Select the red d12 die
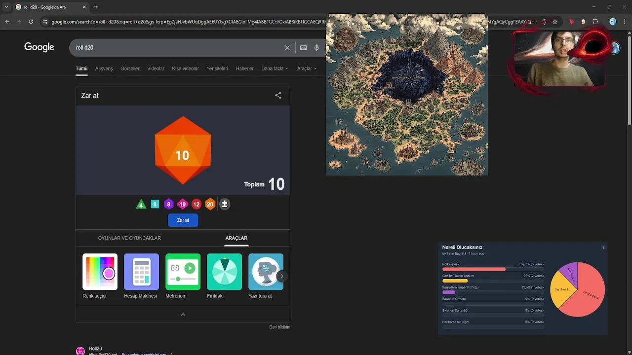Viewport: 632px width, 355px height. [197, 204]
